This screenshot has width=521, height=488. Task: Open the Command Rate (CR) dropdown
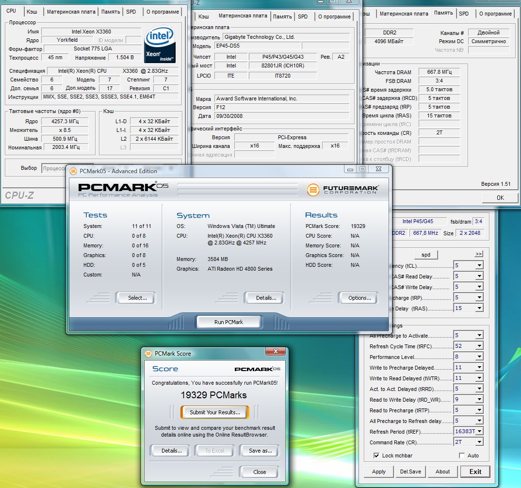click(x=479, y=442)
